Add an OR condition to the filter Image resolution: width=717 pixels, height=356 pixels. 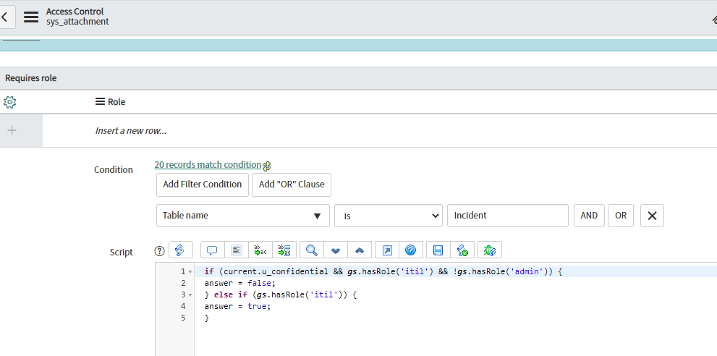(621, 216)
